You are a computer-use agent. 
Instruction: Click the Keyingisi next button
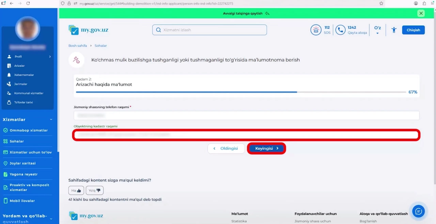click(266, 148)
